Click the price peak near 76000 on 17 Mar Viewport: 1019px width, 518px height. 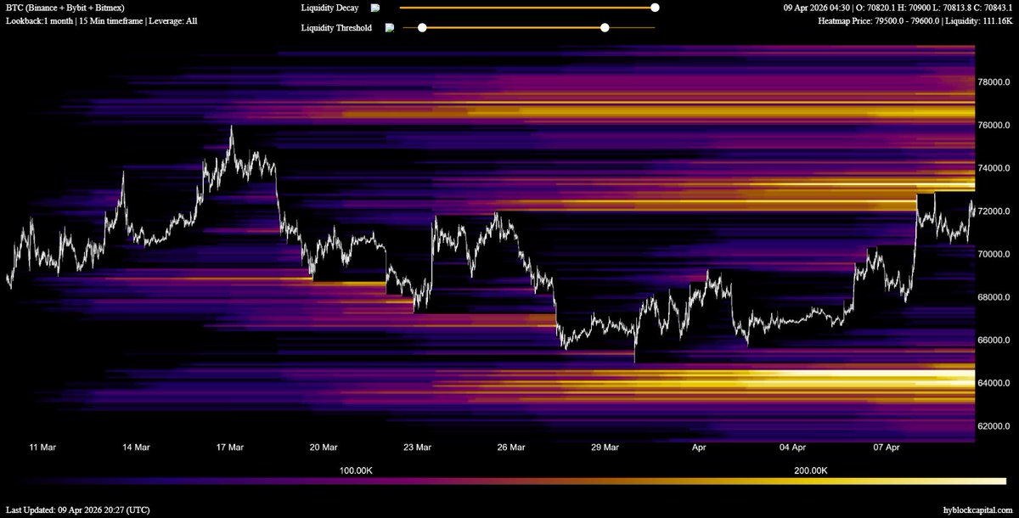pos(231,127)
